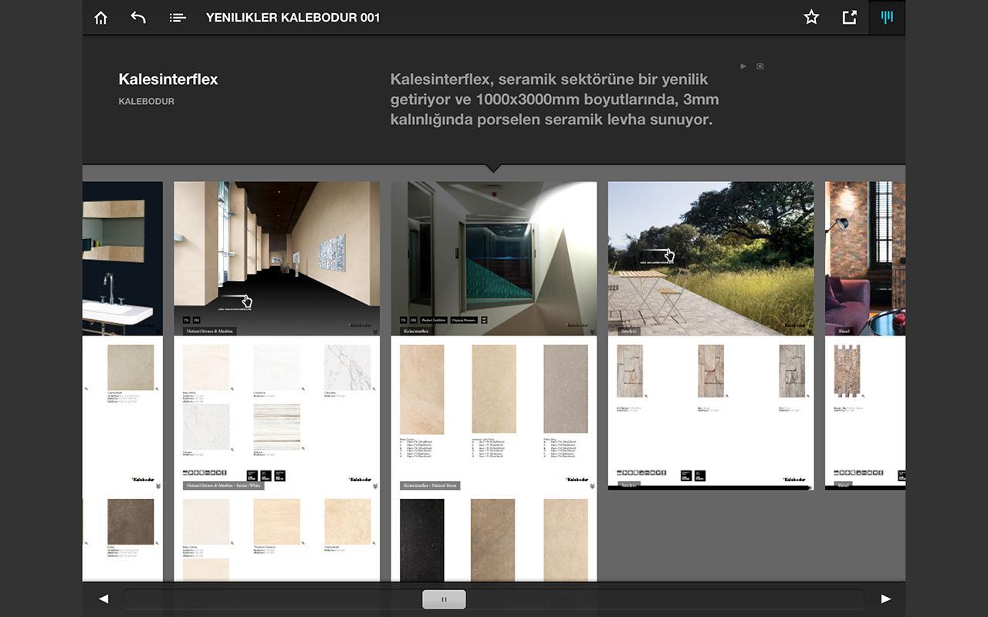Select the dark brown tile on bathroom column
This screenshot has height=617, width=988.
click(x=130, y=521)
